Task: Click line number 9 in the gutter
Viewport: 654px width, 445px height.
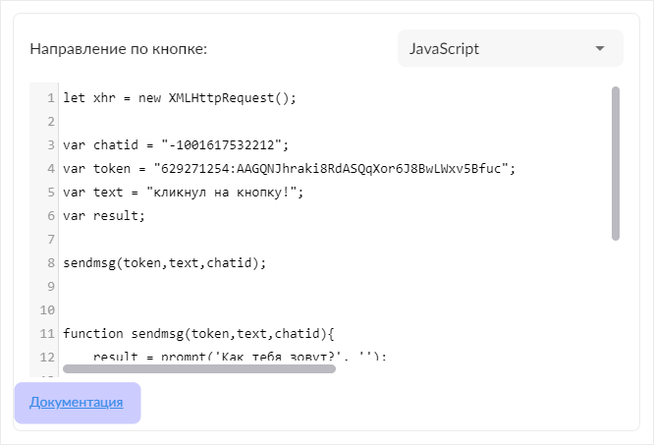Action: tap(49, 287)
